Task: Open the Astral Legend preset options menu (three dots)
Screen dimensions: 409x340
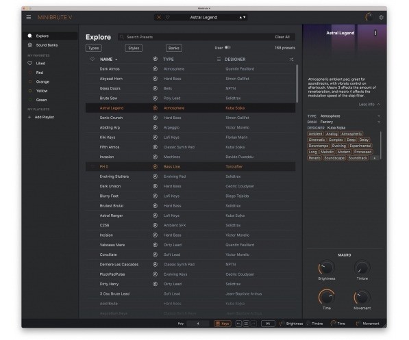Action: [x=375, y=33]
